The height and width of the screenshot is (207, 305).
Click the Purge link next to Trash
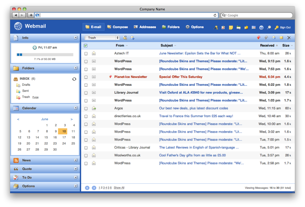pos(36,97)
